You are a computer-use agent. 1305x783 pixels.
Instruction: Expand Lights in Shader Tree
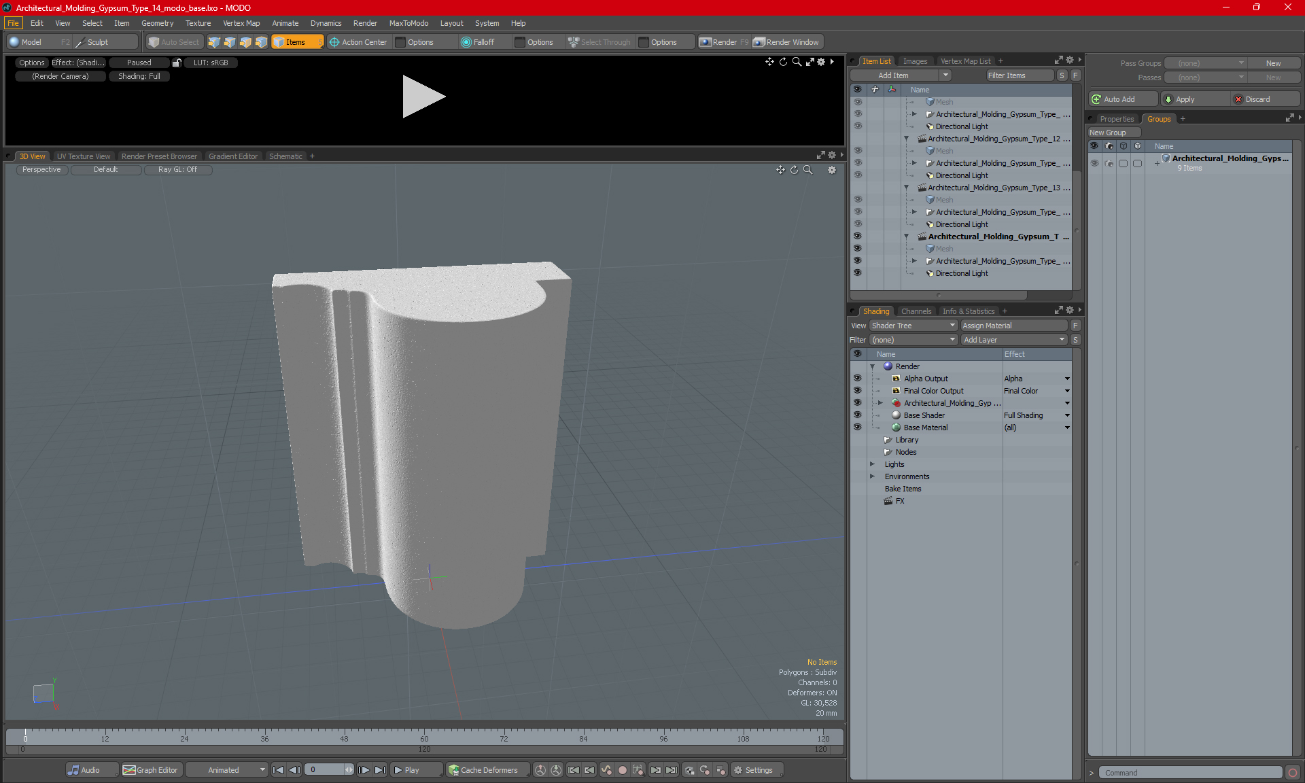click(x=873, y=464)
